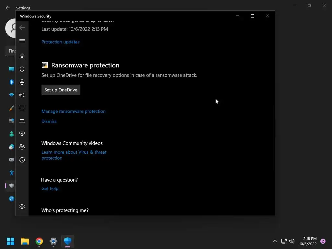This screenshot has width=332, height=249.
Task: Click 'Windows Community videos' heading
Action: pyautogui.click(x=72, y=143)
